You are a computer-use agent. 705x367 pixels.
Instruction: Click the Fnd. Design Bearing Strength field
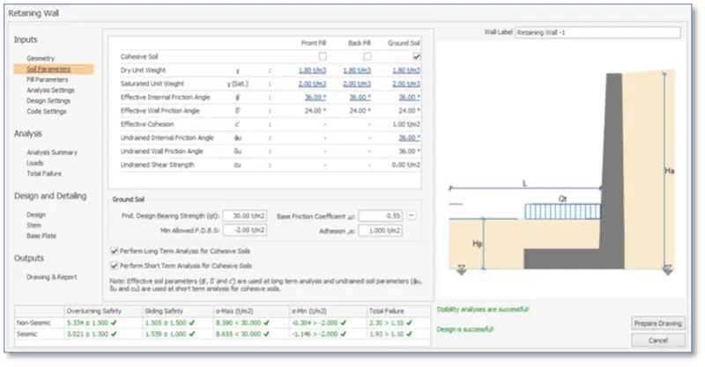coord(245,217)
